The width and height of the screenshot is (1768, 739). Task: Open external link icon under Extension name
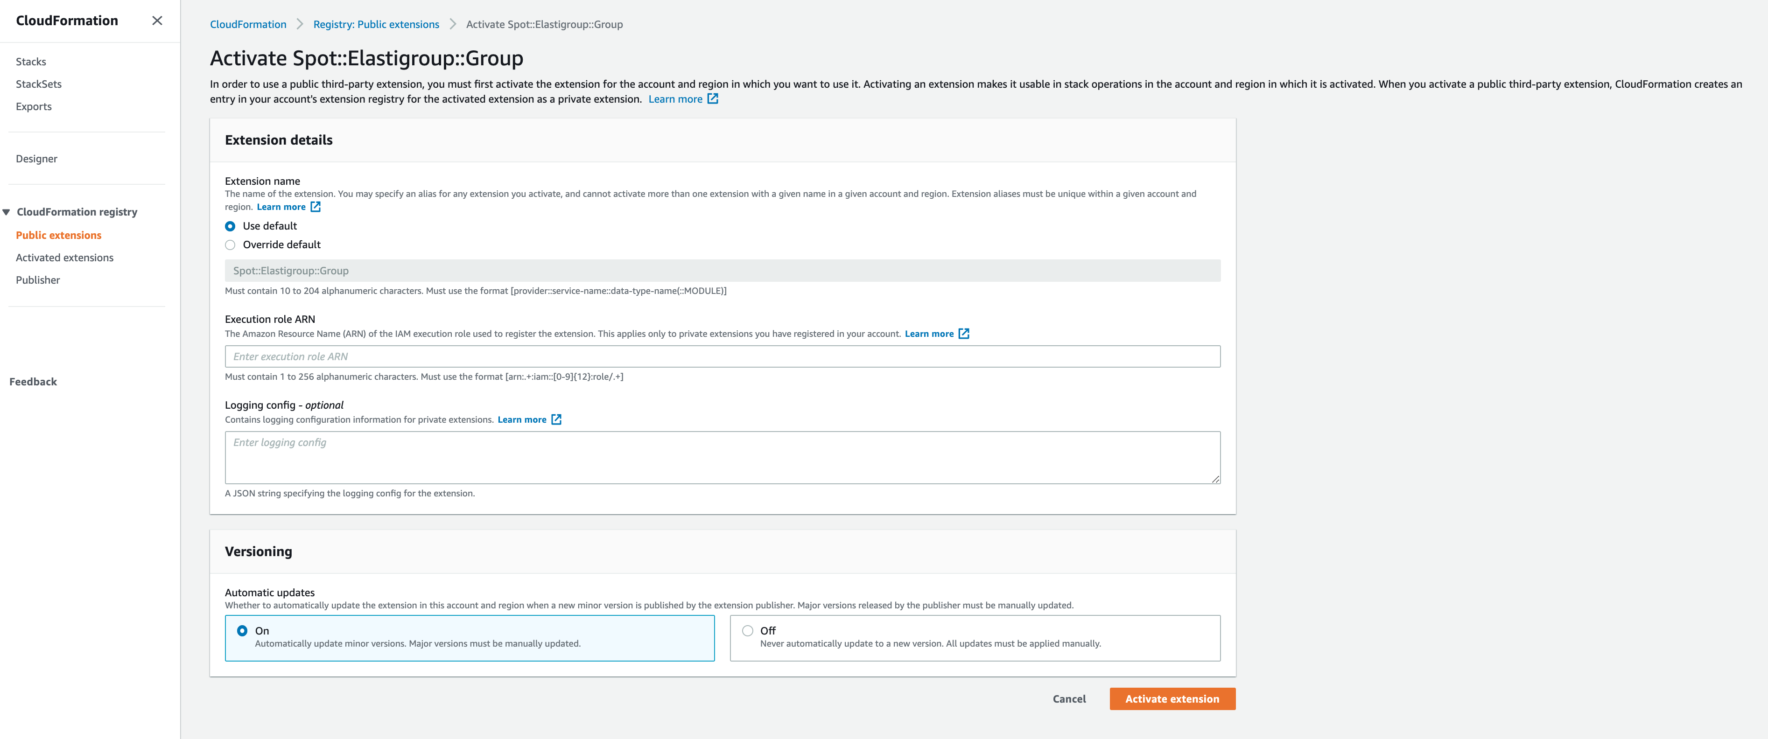[x=316, y=207]
